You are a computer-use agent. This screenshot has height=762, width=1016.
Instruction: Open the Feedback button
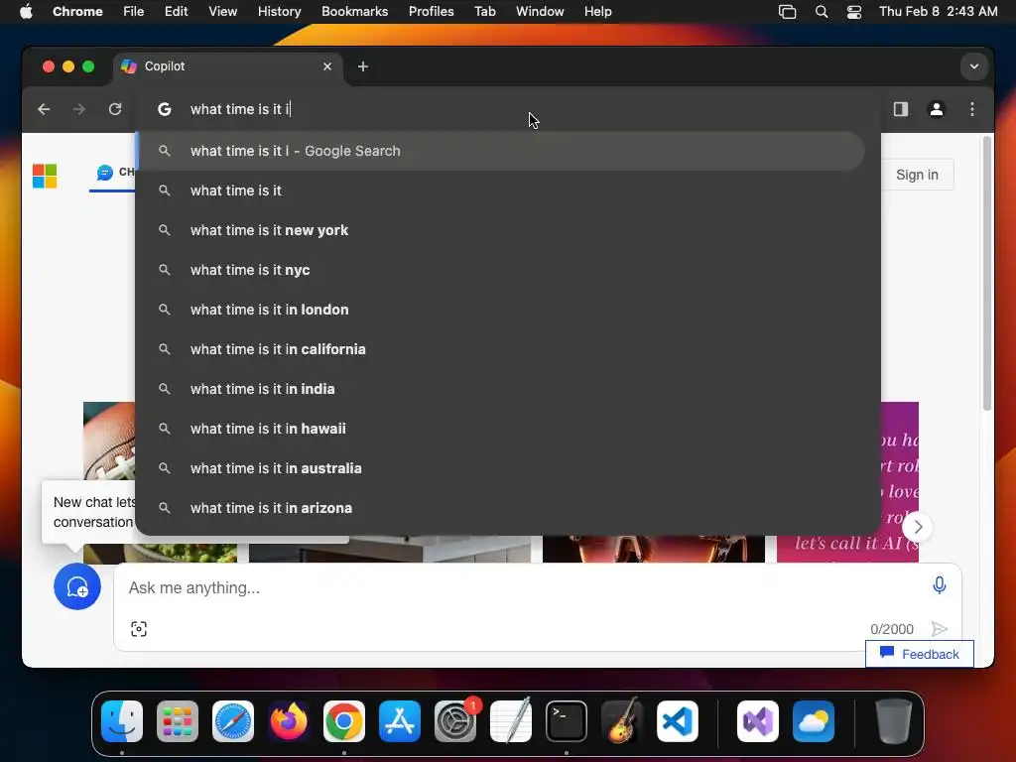(x=920, y=654)
